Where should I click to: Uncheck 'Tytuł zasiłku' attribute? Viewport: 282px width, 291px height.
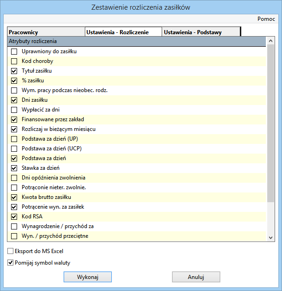14,71
